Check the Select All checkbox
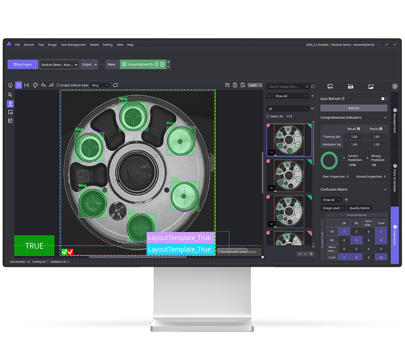 click(x=268, y=117)
